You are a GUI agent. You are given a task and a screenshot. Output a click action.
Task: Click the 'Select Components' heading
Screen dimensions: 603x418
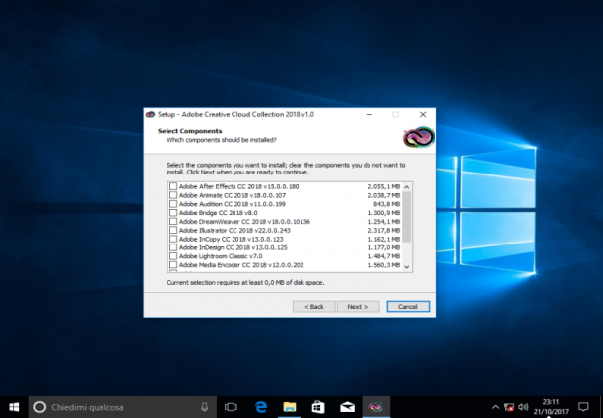pos(189,131)
